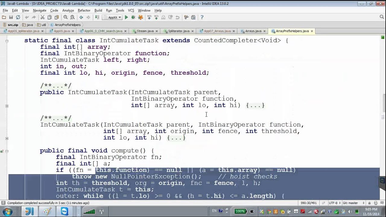Switch to the App07_Arrays.java tab
The height and width of the screenshot is (217, 386).
(x=217, y=31)
